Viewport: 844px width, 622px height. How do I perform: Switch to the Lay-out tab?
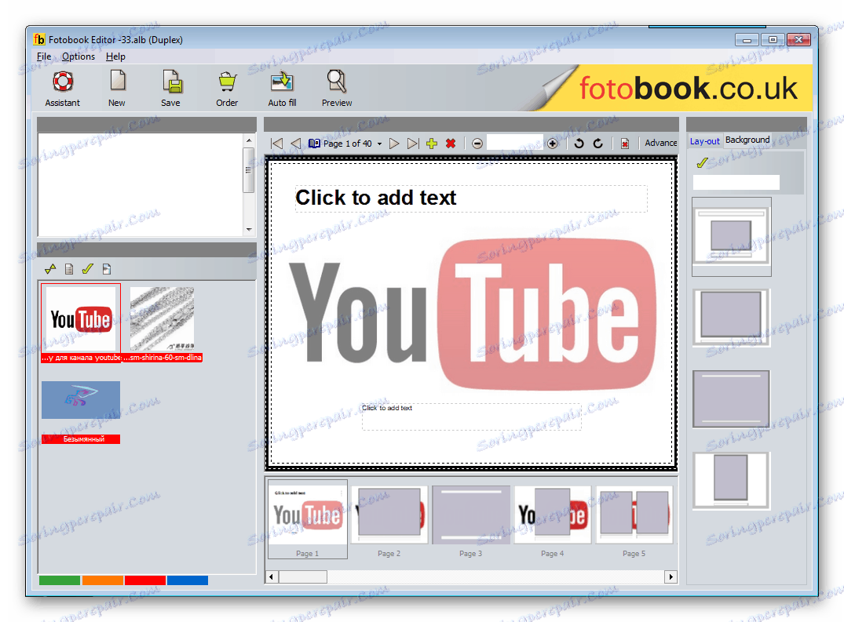coord(704,141)
